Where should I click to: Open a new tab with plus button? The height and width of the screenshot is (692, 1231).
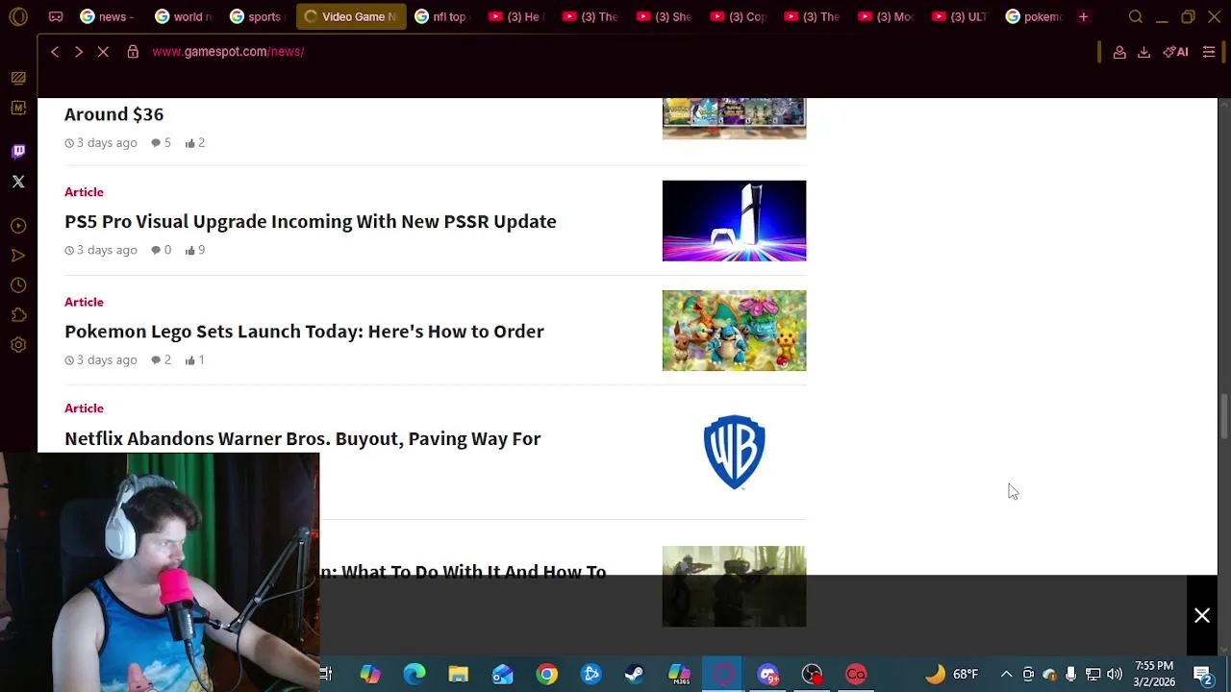1083,16
